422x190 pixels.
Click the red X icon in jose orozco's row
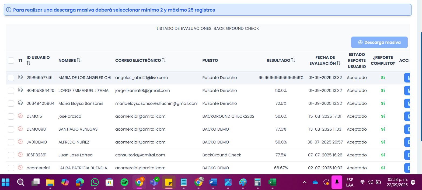point(20,116)
